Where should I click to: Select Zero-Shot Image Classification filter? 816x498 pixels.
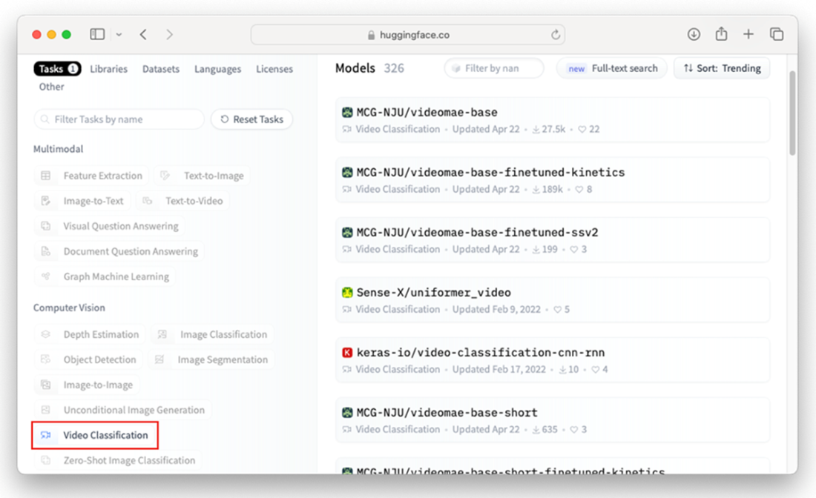click(x=118, y=460)
